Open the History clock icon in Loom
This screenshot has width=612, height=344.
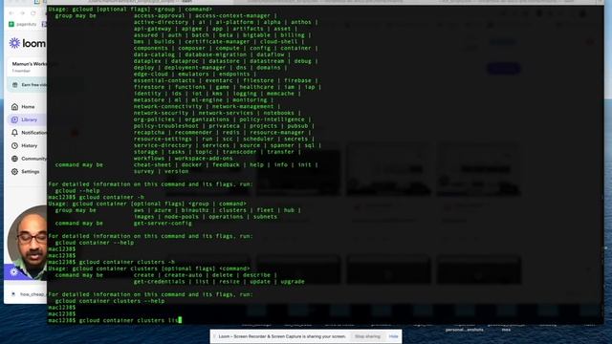[x=15, y=145]
